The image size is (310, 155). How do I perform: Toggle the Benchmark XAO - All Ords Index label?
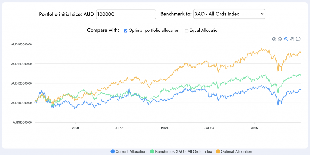184,152
